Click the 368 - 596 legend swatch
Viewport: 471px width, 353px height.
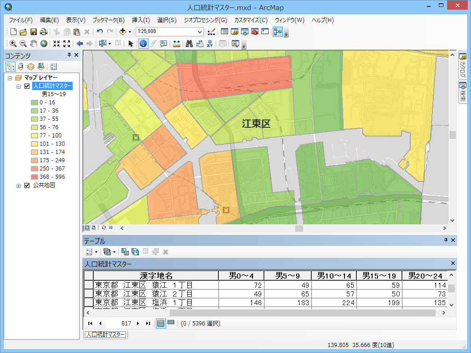(x=34, y=177)
